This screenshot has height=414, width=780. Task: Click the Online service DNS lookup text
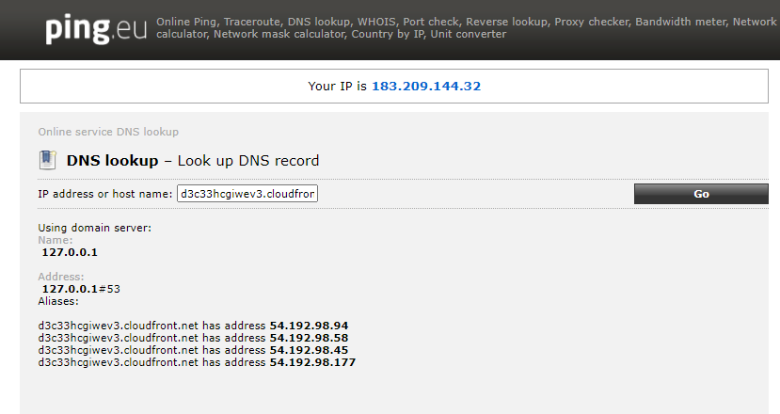[108, 132]
